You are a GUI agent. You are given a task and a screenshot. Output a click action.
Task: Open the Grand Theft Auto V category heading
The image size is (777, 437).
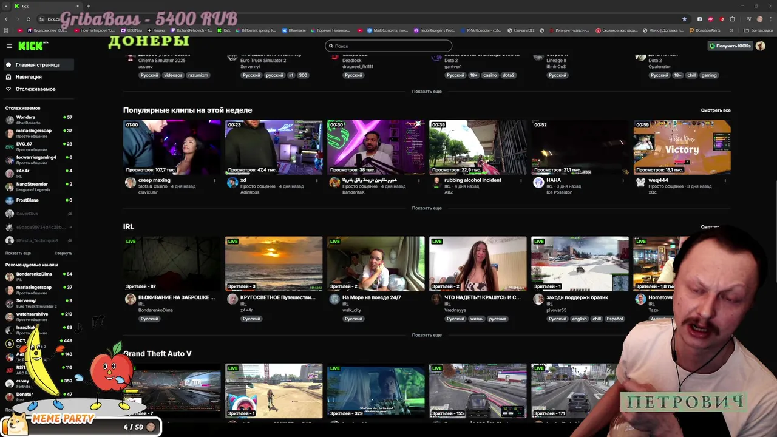157,353
